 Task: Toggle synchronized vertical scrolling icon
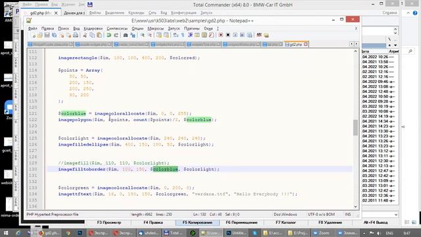[159, 35]
